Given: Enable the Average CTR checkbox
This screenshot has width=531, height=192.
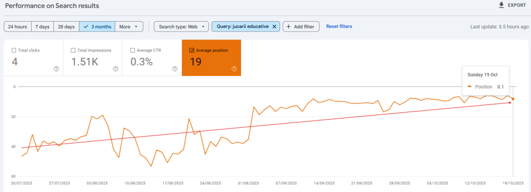Looking at the screenshot, I should (132, 50).
